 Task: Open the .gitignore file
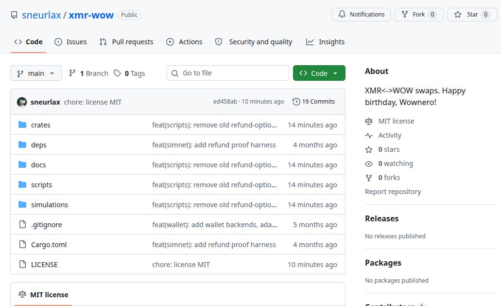[x=46, y=225]
